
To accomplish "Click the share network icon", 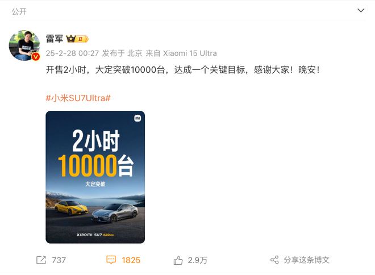I will pos(274,260).
